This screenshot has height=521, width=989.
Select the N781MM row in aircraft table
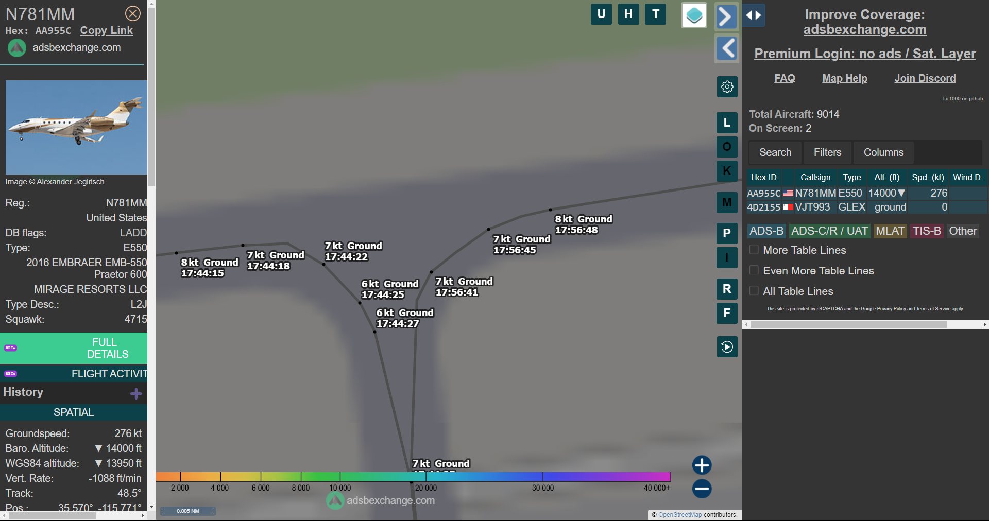867,193
